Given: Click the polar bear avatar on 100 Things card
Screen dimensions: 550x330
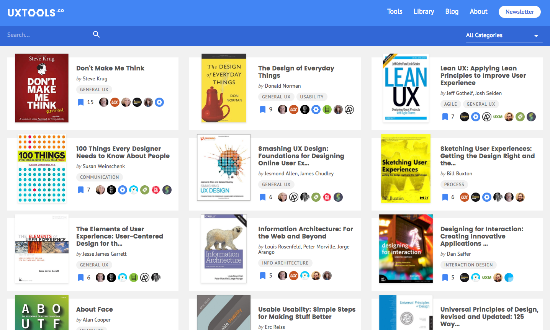Looking at the screenshot, I should tap(134, 190).
